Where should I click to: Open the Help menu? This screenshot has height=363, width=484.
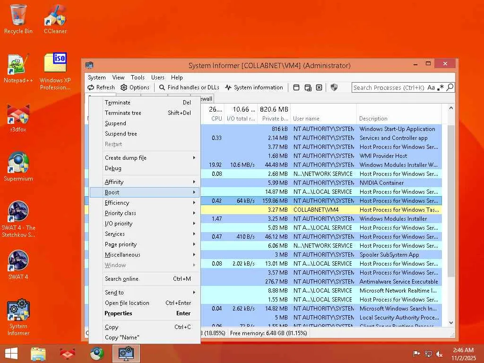pos(177,78)
